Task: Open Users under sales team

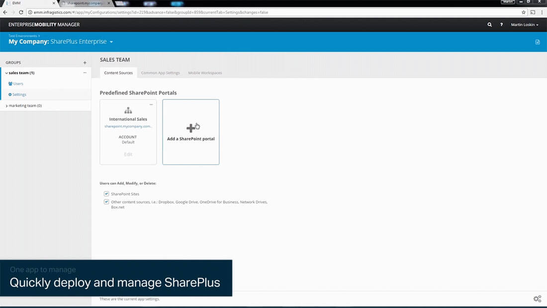Action: (x=18, y=84)
